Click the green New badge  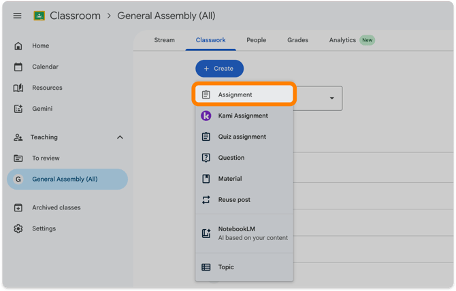(x=368, y=40)
